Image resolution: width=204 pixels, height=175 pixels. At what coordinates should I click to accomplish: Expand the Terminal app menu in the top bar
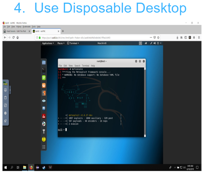point(73,43)
